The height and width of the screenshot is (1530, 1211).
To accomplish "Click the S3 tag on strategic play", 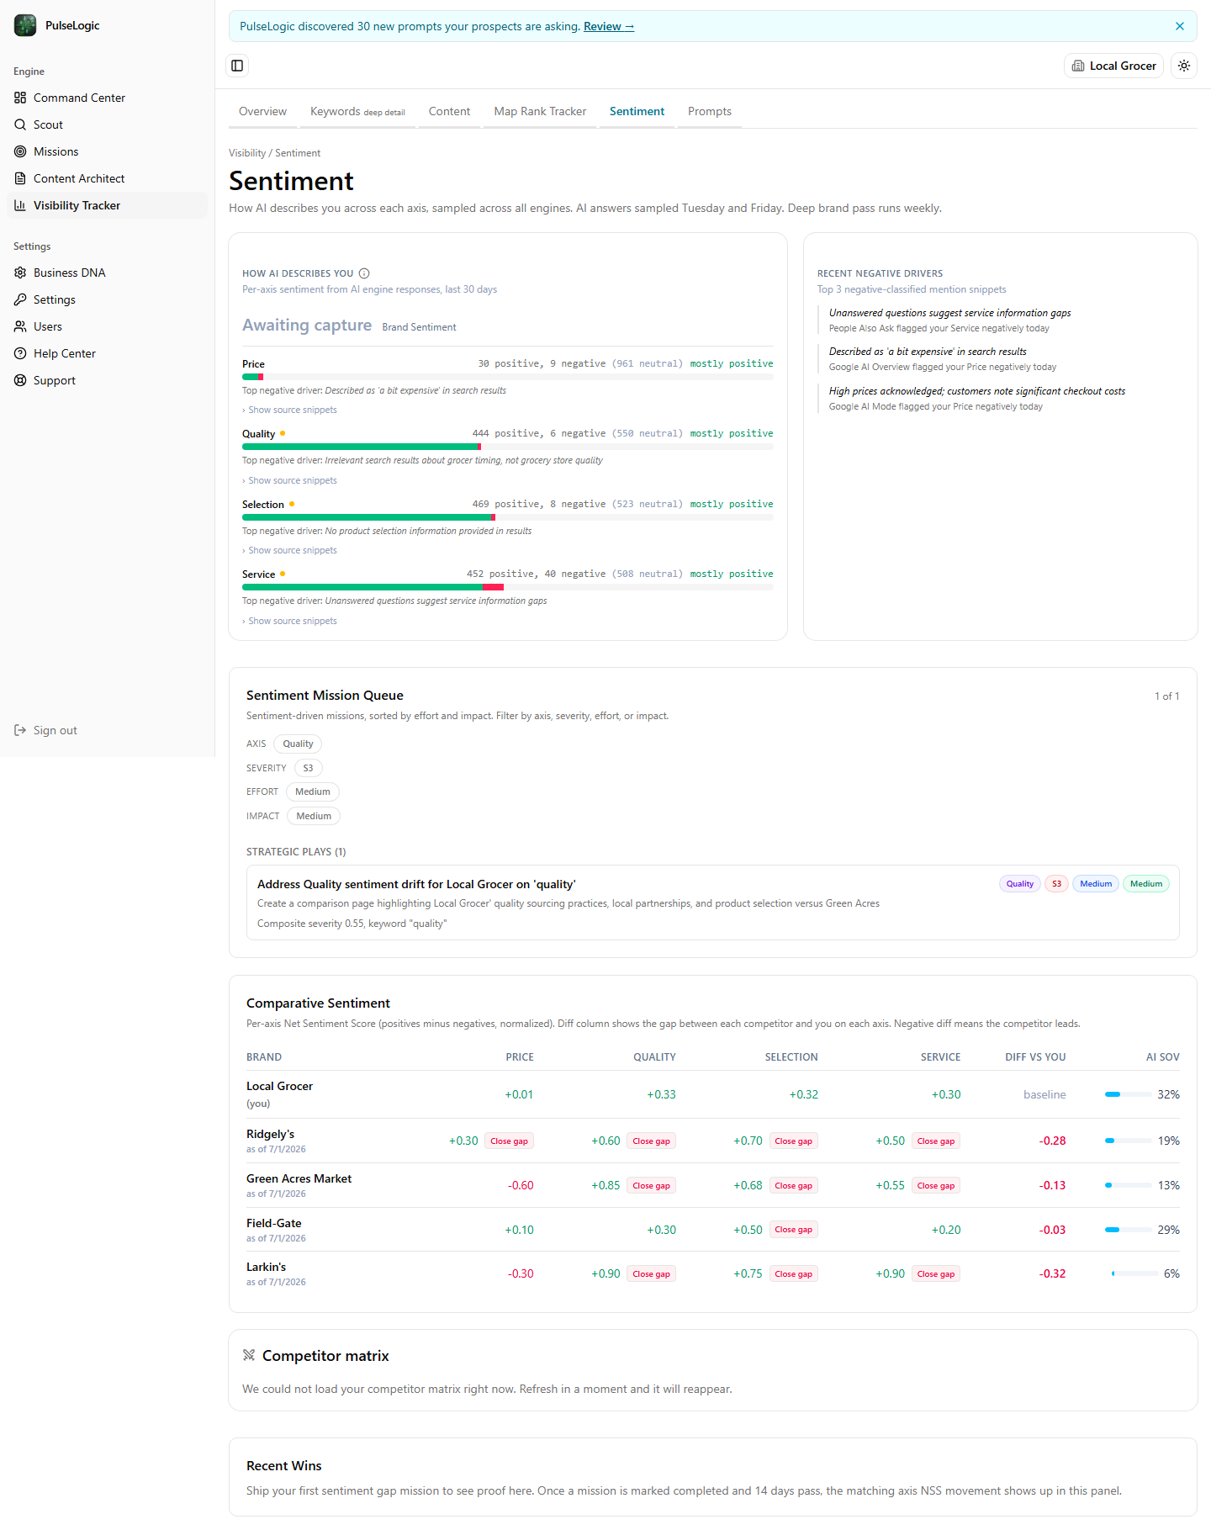I will (1056, 884).
